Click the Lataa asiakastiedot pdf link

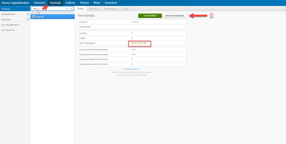point(131,69)
